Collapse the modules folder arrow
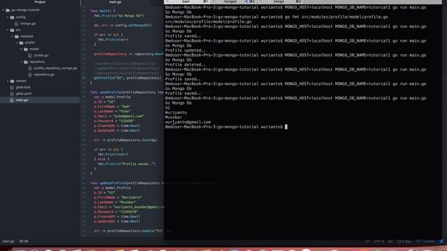The width and height of the screenshot is (447, 251). point(13,36)
